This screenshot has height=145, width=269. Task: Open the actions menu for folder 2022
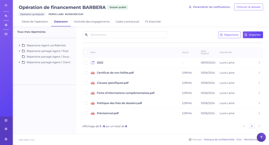point(259,63)
